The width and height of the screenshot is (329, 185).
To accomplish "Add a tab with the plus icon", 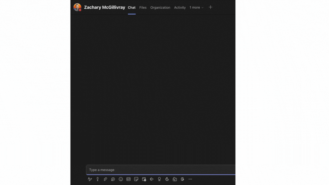I will [x=210, y=7].
